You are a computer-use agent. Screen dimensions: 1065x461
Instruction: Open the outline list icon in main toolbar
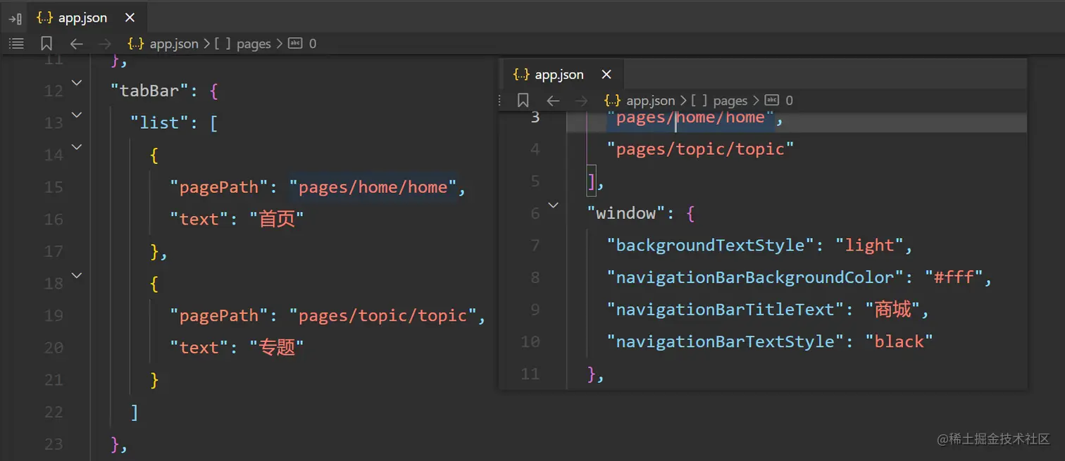16,44
